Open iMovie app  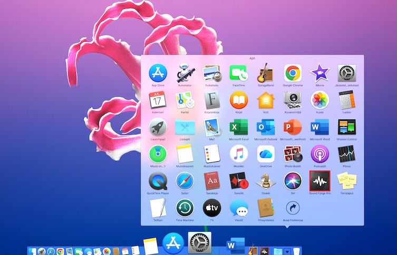[320, 73]
